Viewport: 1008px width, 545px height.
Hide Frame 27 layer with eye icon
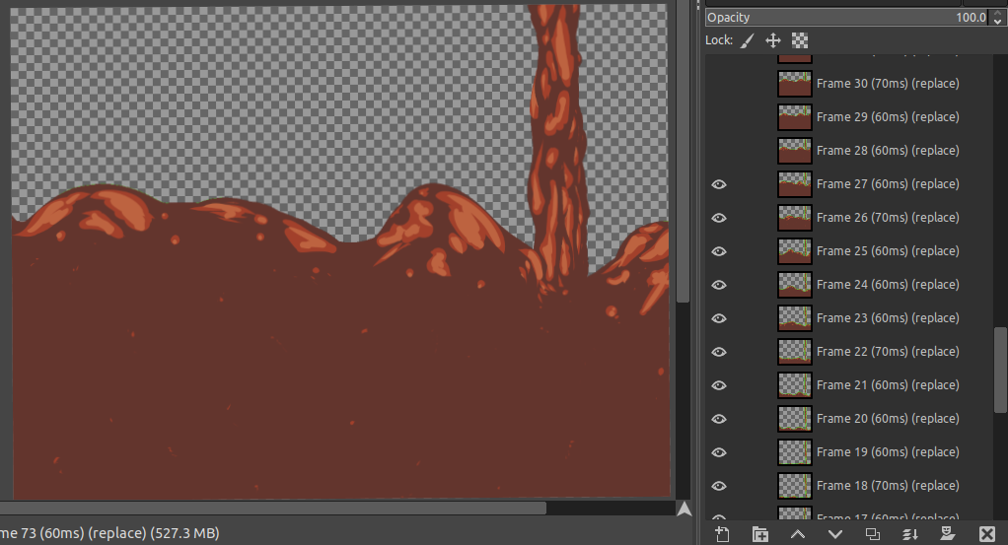[x=719, y=184]
